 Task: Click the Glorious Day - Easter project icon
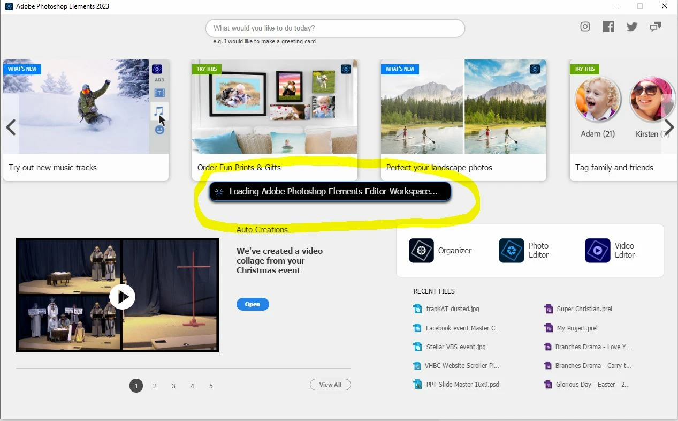[548, 384]
